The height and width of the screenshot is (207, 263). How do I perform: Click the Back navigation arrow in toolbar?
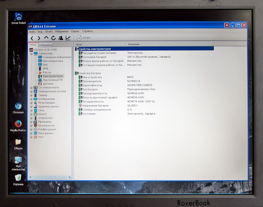[32, 38]
